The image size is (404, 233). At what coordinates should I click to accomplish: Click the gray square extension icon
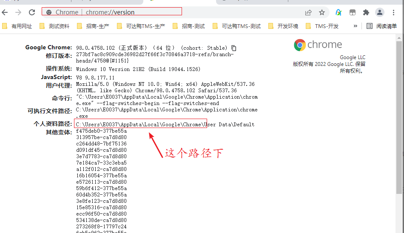[x=352, y=12]
